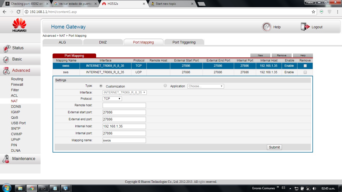Tick the Remove checkbox for swos mapping
Screen dimensions: 342x192
click(305, 66)
